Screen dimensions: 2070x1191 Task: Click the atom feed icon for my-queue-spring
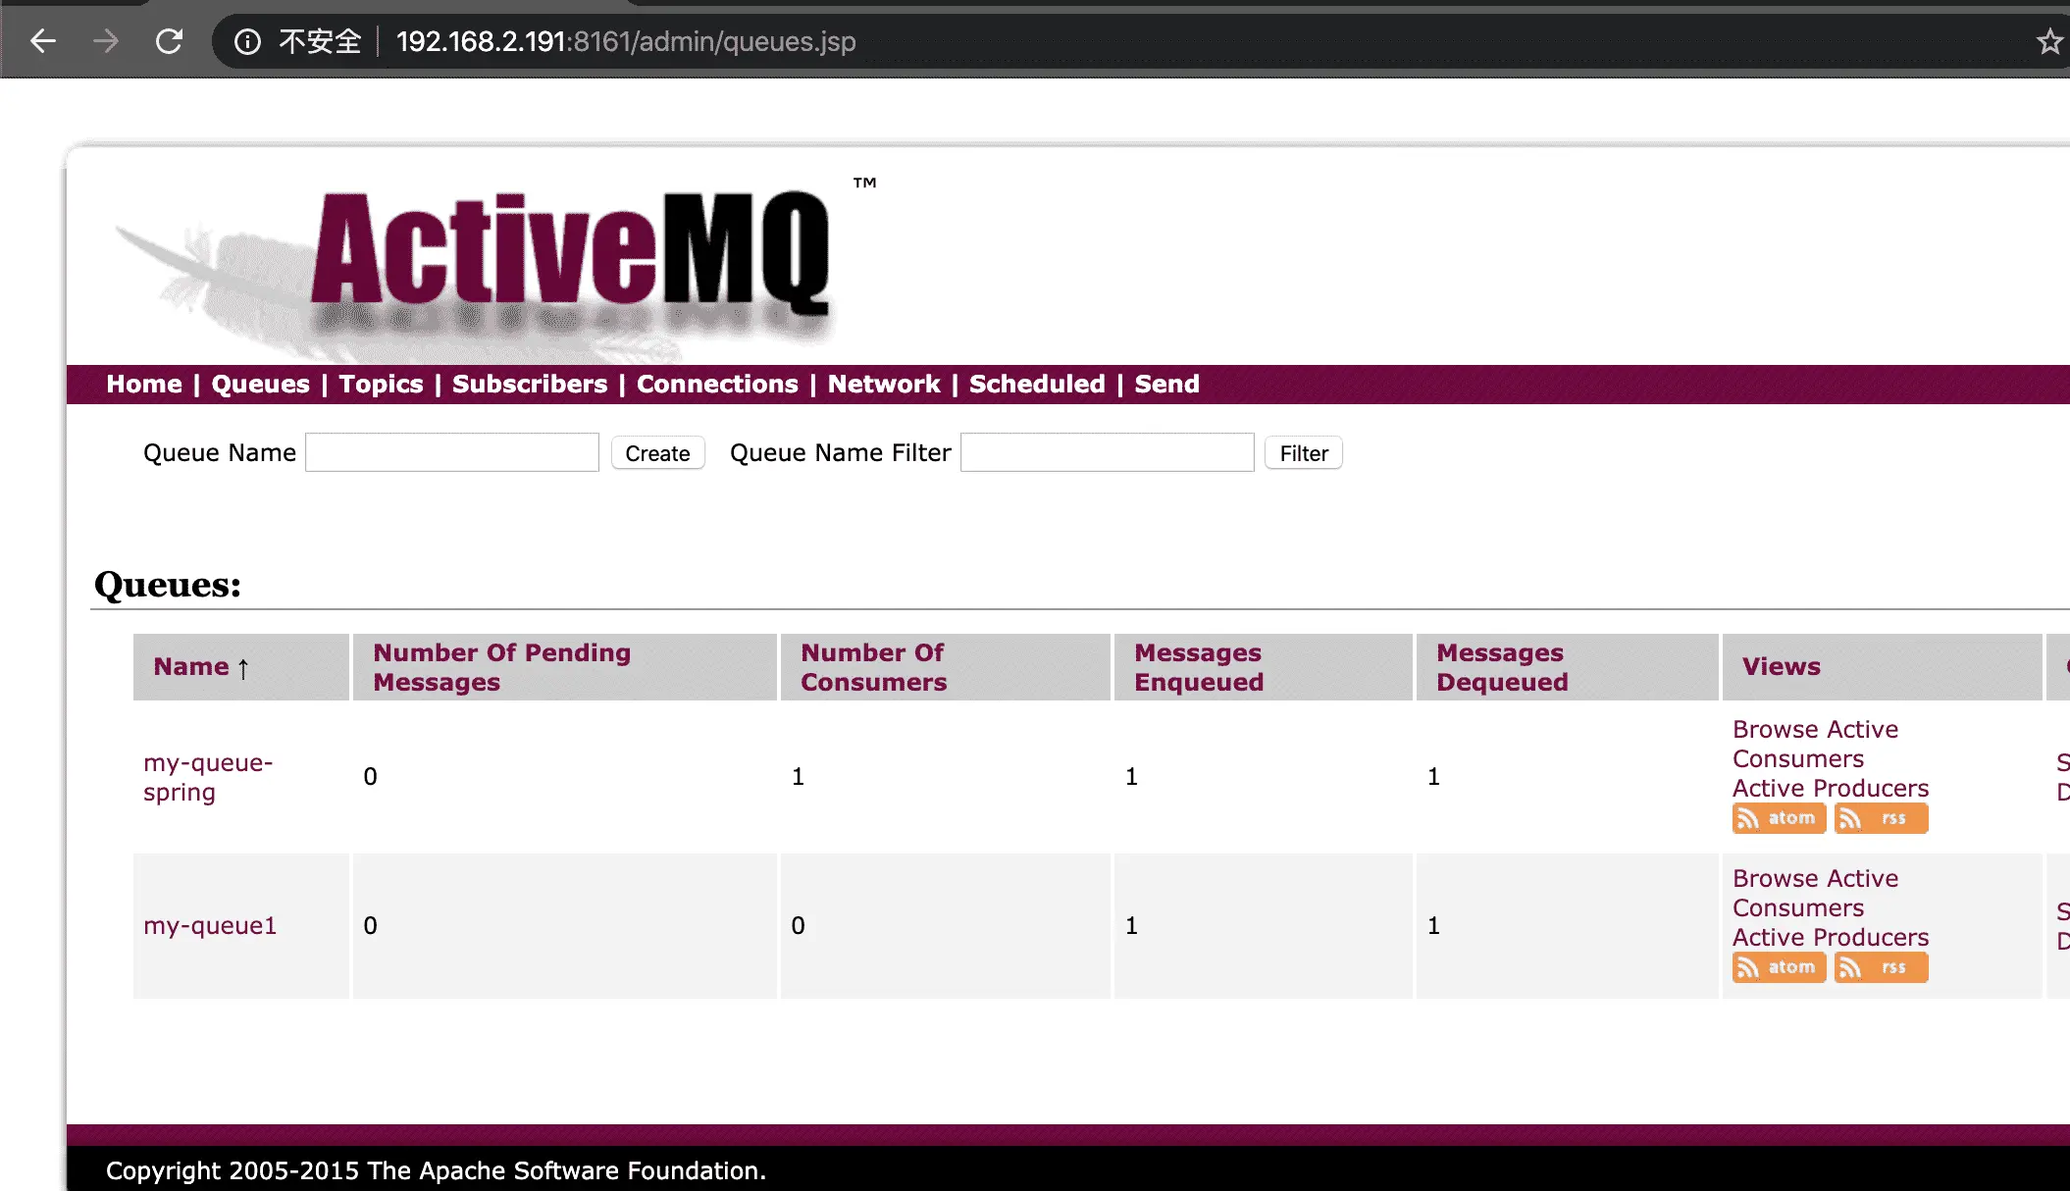[1778, 818]
